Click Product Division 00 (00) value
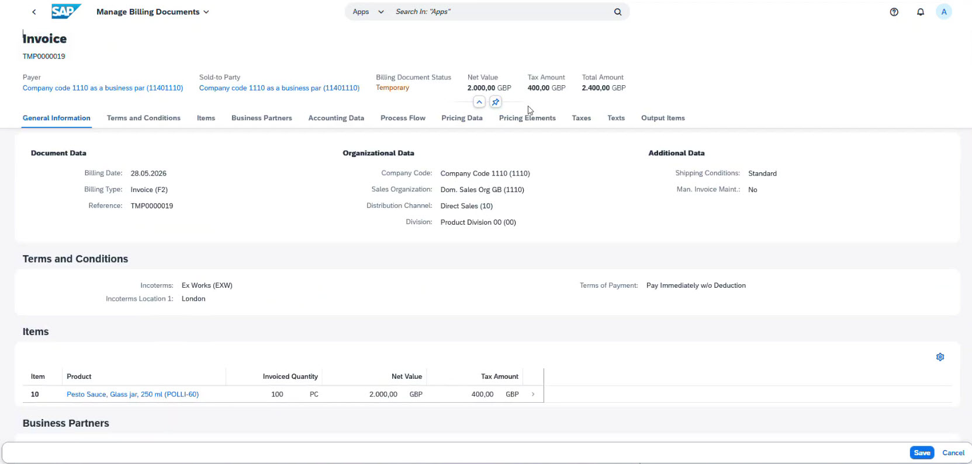Viewport: 972px width, 464px height. pyautogui.click(x=478, y=222)
